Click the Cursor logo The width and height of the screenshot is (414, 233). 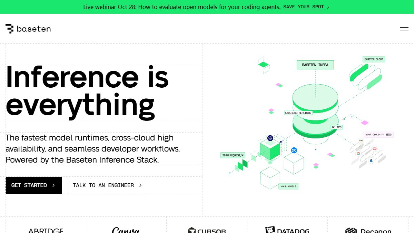(x=207, y=230)
